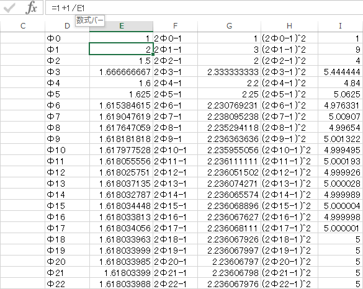Screen dimensions: 363x289
Task: Select cell with value 5.000193
Action: pyautogui.click(x=340, y=161)
